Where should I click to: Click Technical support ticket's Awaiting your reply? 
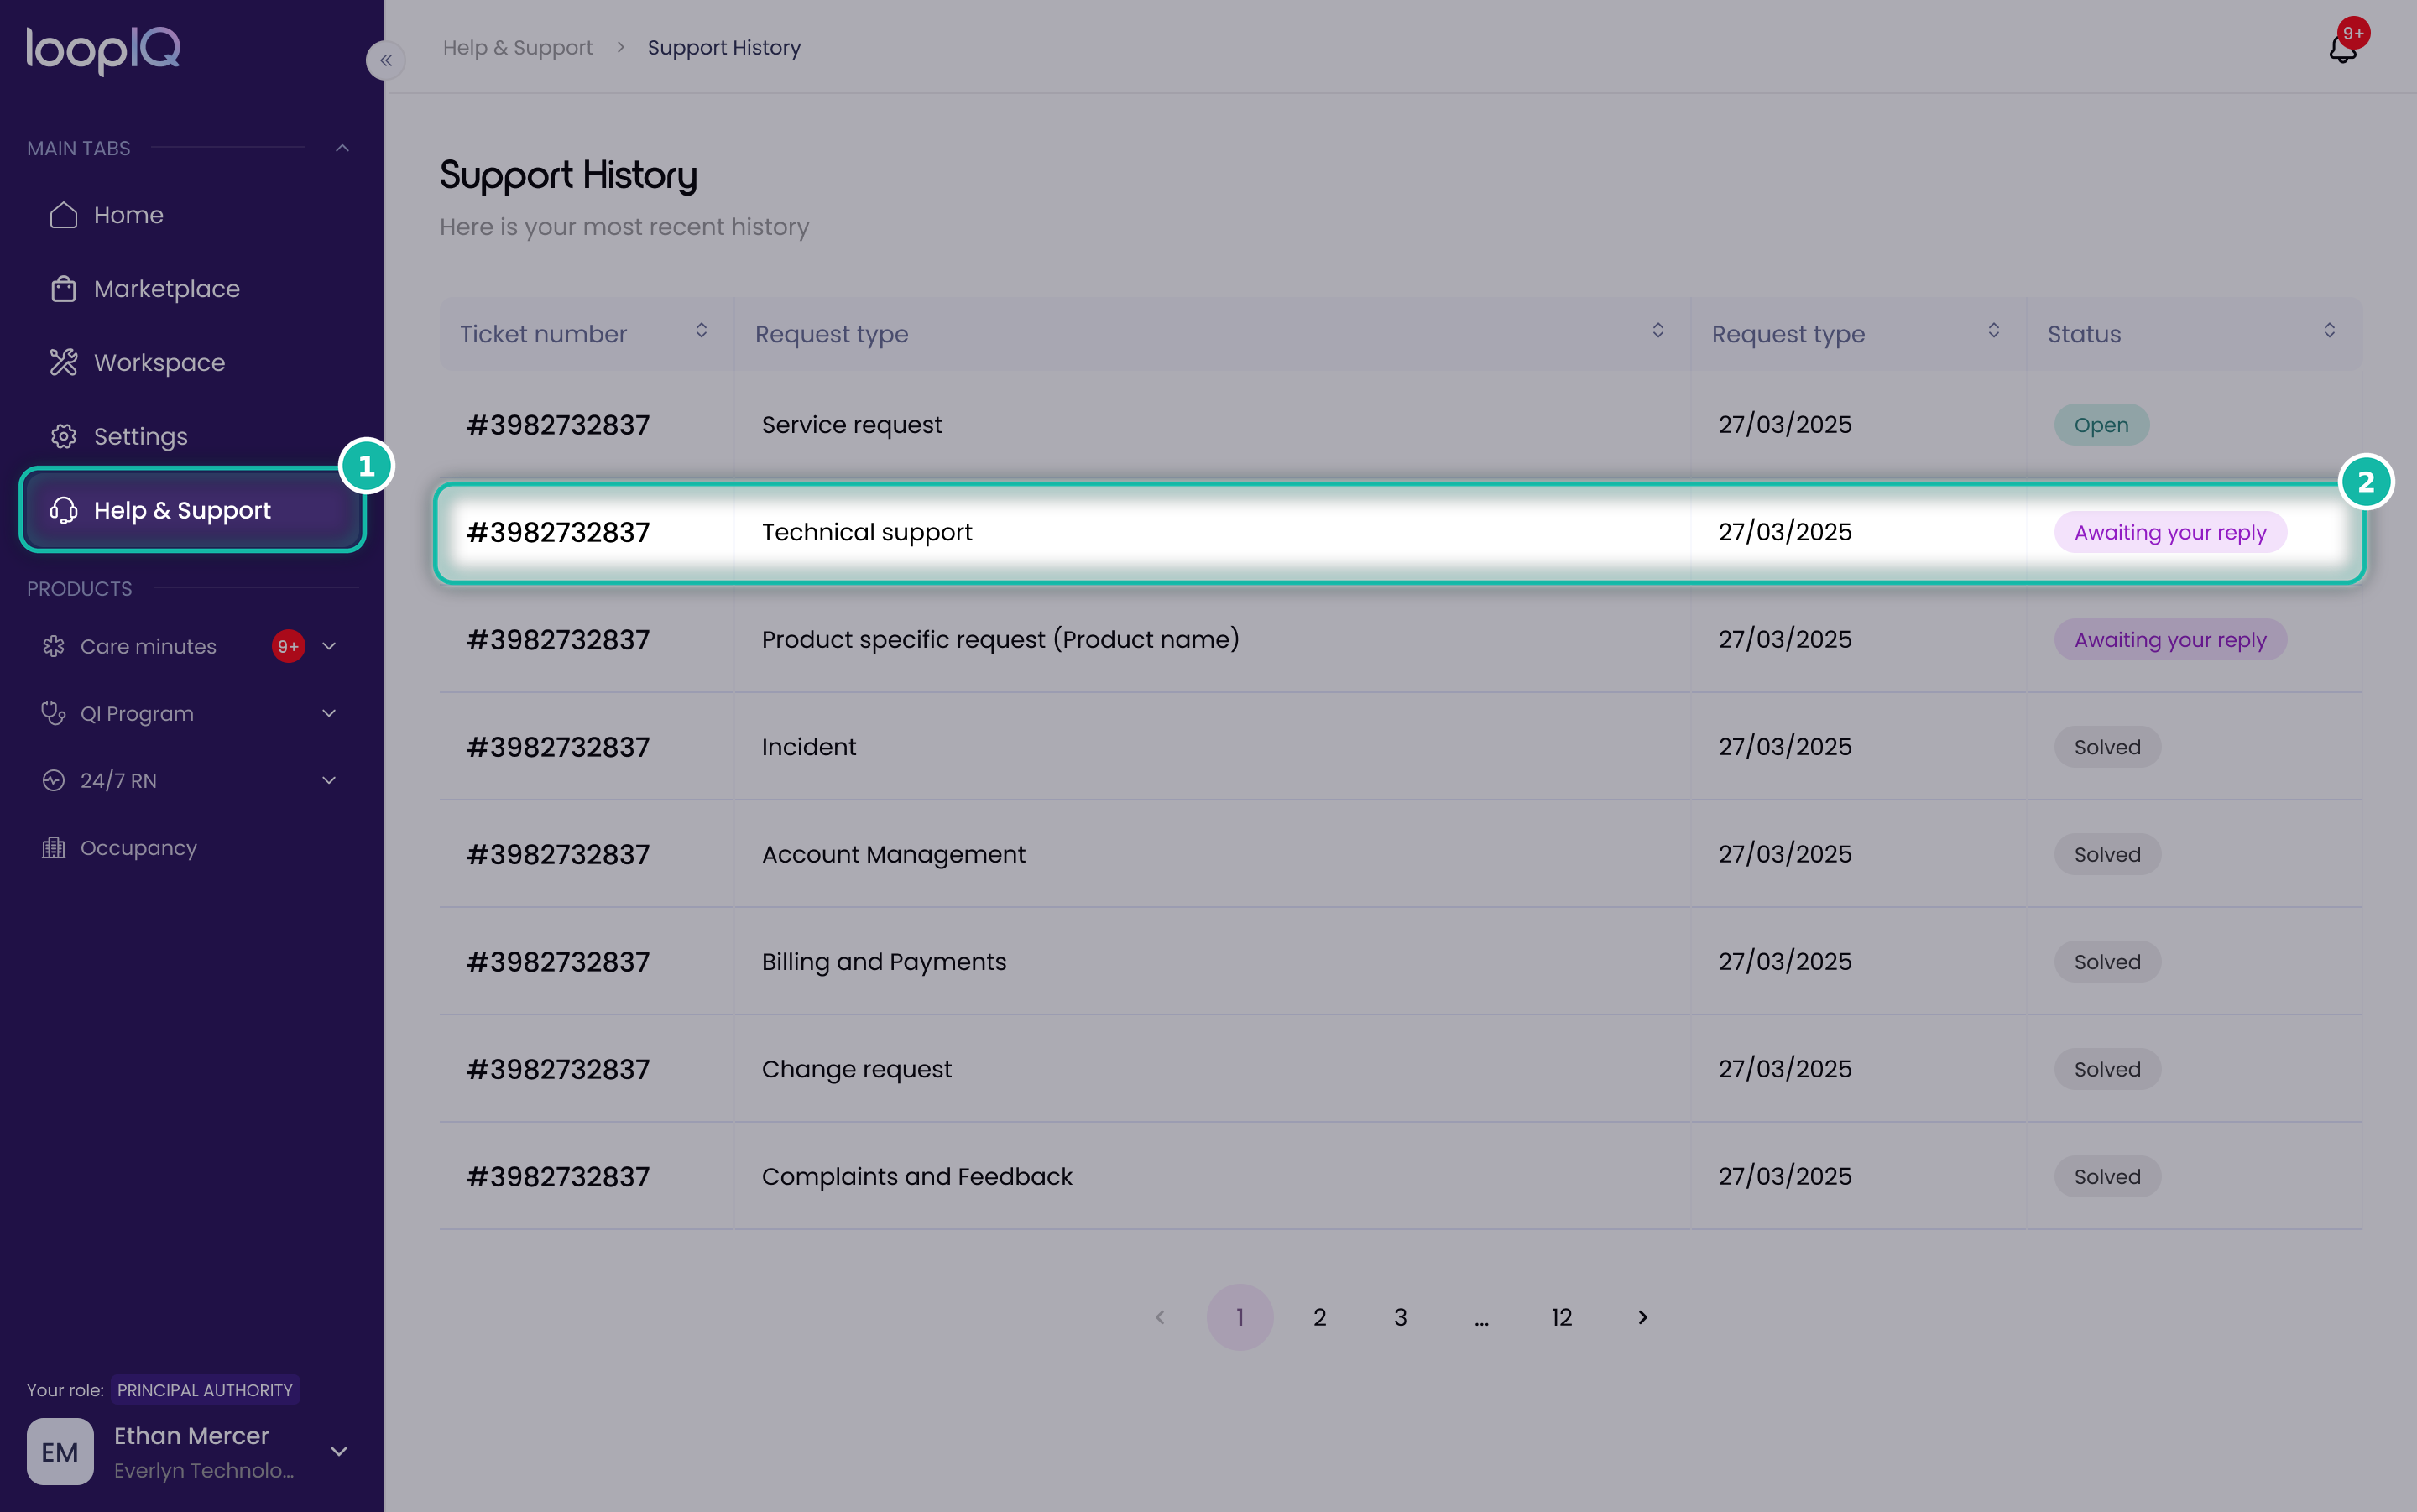[x=2170, y=533]
